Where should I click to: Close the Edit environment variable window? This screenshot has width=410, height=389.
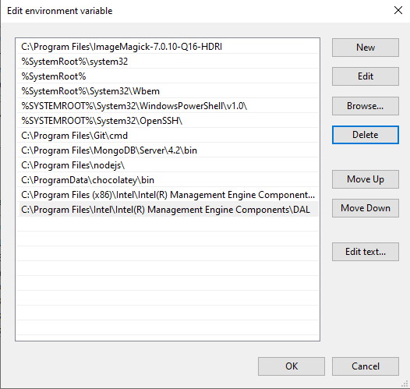[x=398, y=10]
